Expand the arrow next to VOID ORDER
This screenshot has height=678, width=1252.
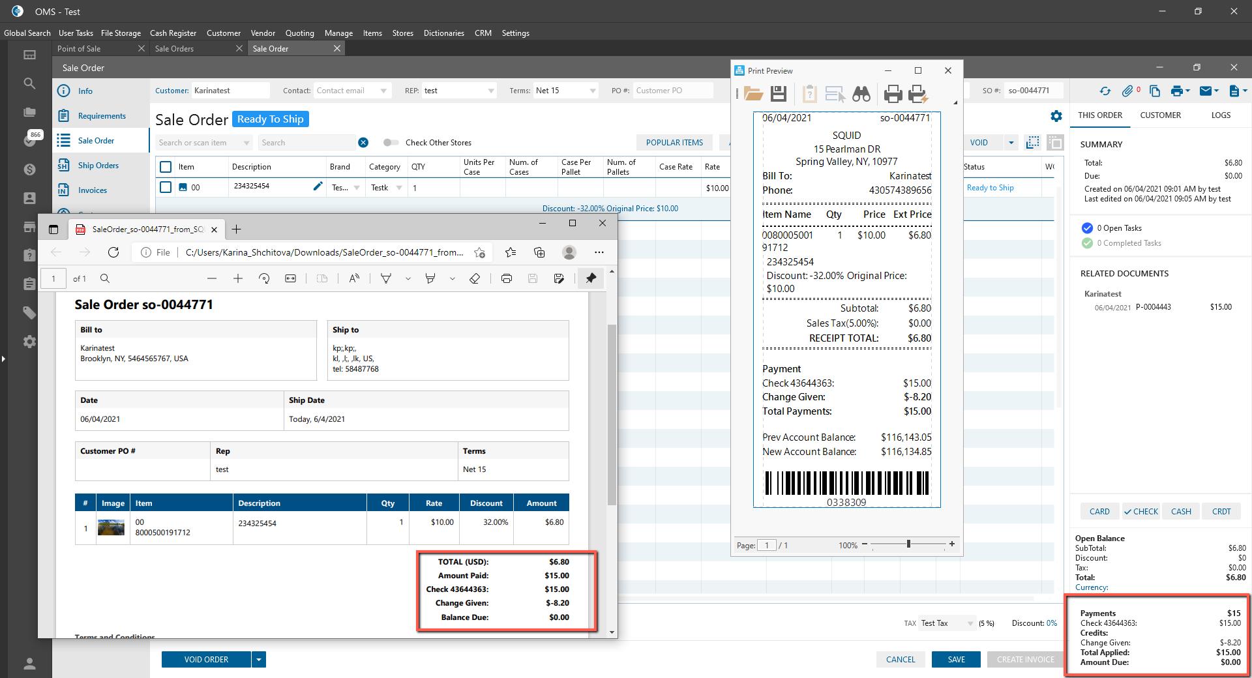pyautogui.click(x=259, y=660)
